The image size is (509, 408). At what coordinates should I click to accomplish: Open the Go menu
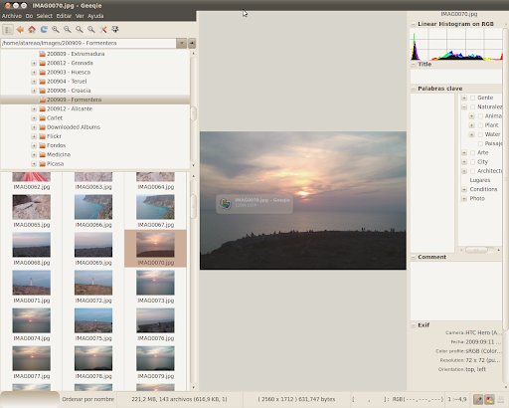(x=29, y=16)
